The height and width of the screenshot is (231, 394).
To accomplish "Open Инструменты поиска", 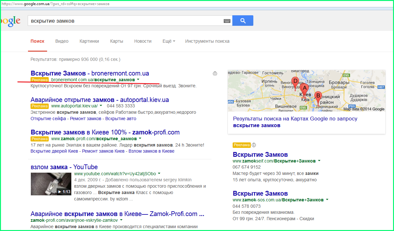I will point(207,41).
